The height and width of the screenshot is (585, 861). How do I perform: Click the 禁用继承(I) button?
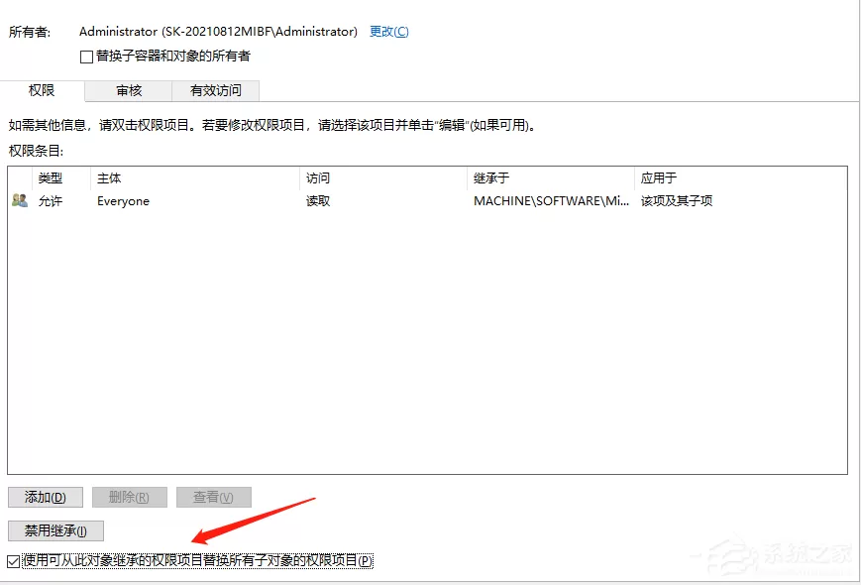[x=55, y=531]
